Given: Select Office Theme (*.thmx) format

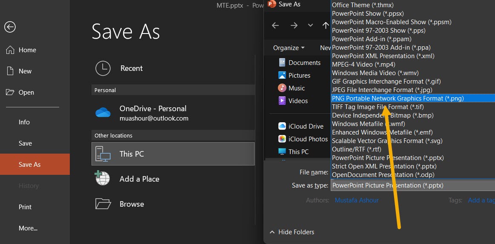Looking at the screenshot, I should coord(413,5).
